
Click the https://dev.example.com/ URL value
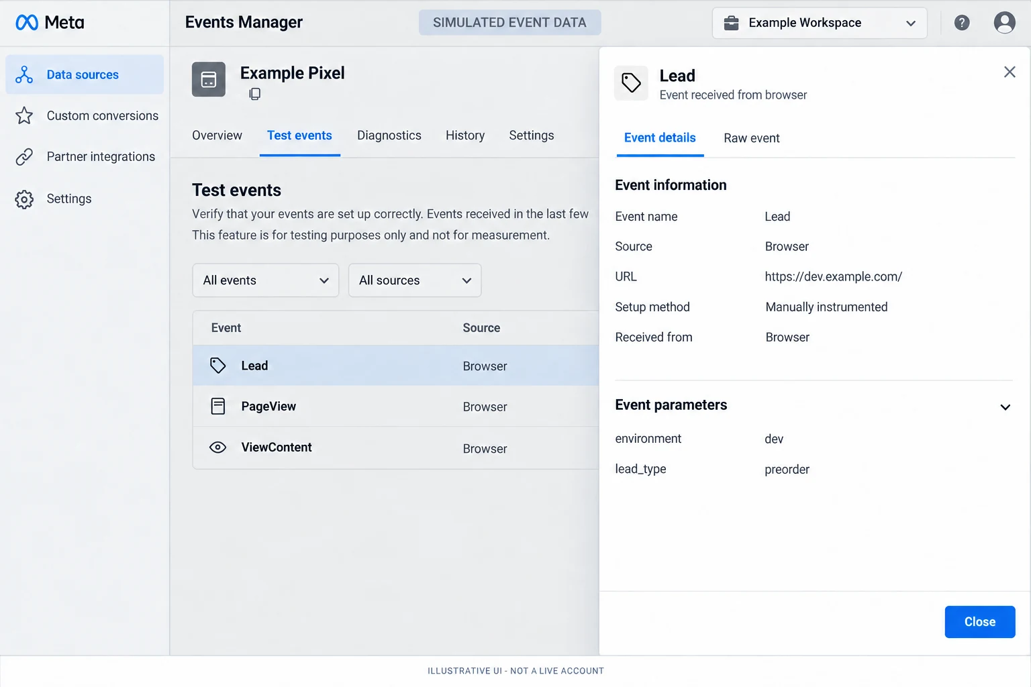(x=833, y=276)
